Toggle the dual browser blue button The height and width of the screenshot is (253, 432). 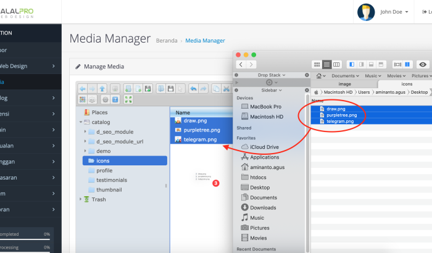coord(407,65)
